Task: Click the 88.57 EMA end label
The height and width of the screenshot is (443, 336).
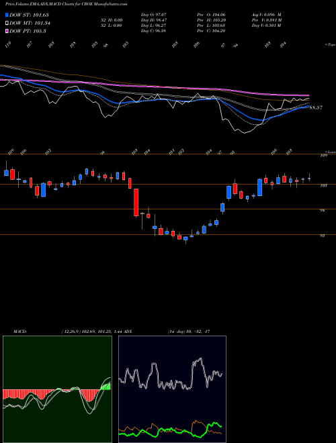Action: coord(317,107)
